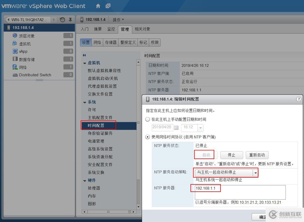Open the 操作 actions dropdown
Image resolution: width=304 pixels, height=222 pixels.
(x=117, y=19)
